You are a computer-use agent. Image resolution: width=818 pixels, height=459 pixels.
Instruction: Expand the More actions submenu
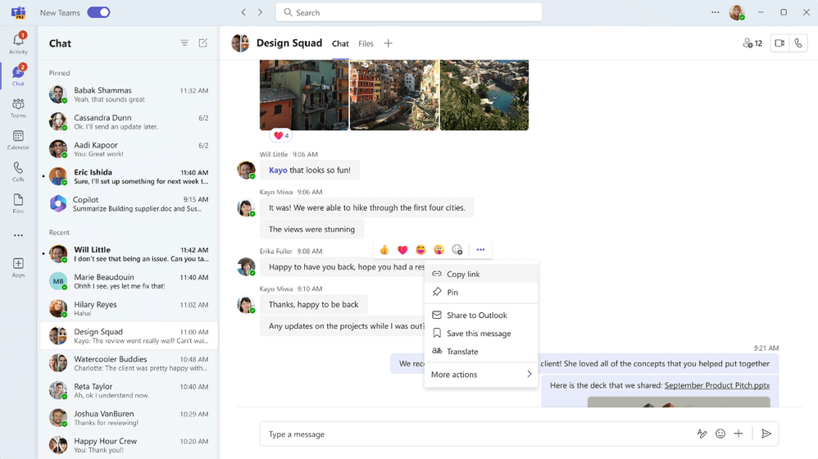pos(481,375)
